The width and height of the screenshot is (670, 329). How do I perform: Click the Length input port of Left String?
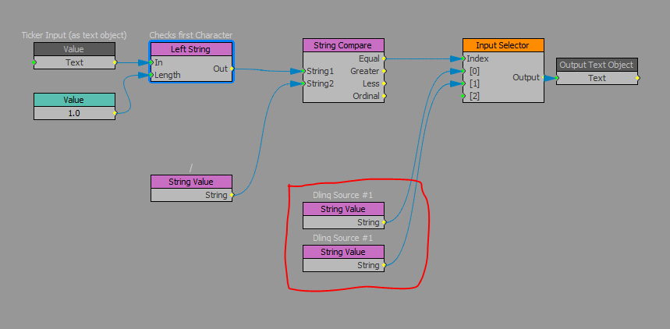pos(151,75)
